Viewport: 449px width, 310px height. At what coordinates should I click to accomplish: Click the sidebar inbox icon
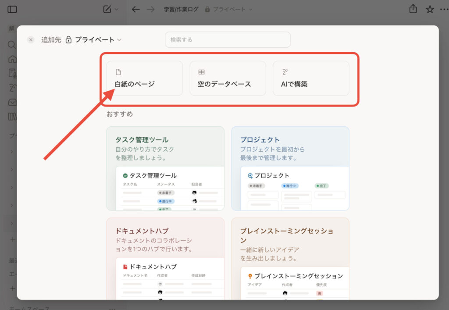[12, 102]
